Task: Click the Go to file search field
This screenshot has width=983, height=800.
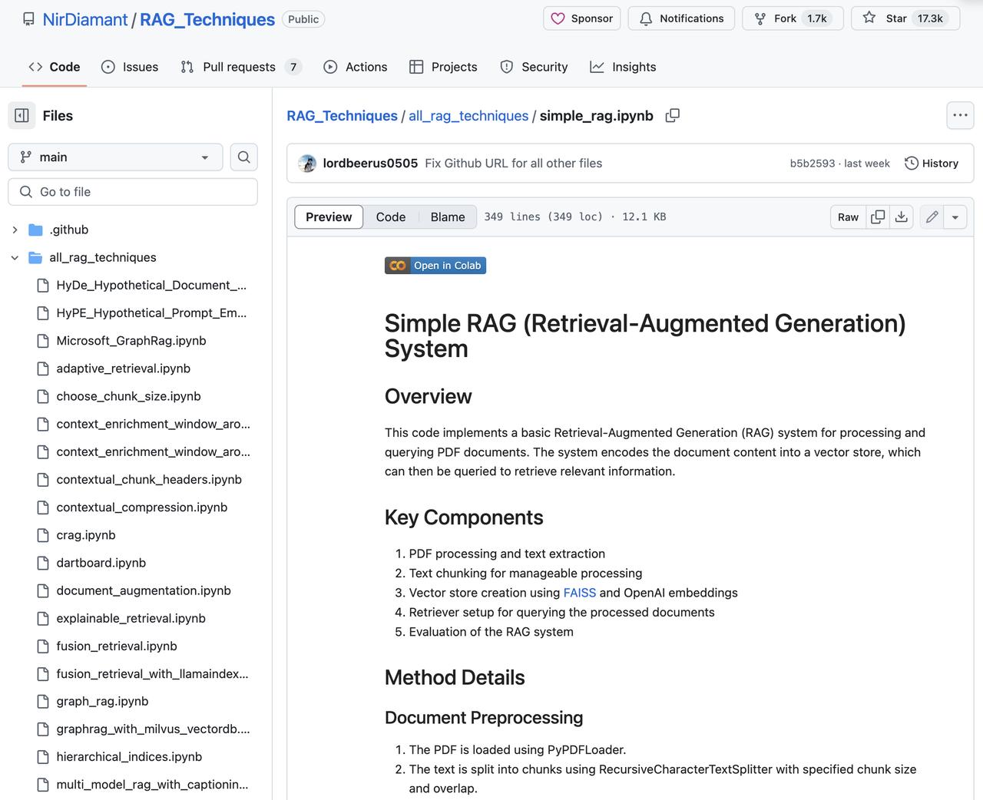Action: (133, 192)
